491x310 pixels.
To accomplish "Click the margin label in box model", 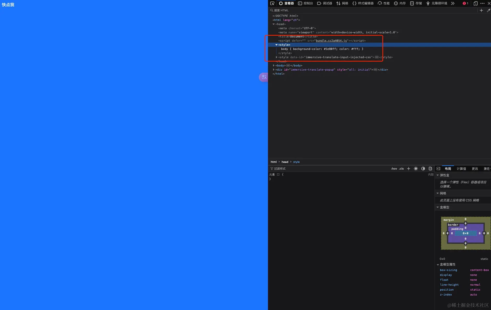I will (449, 220).
